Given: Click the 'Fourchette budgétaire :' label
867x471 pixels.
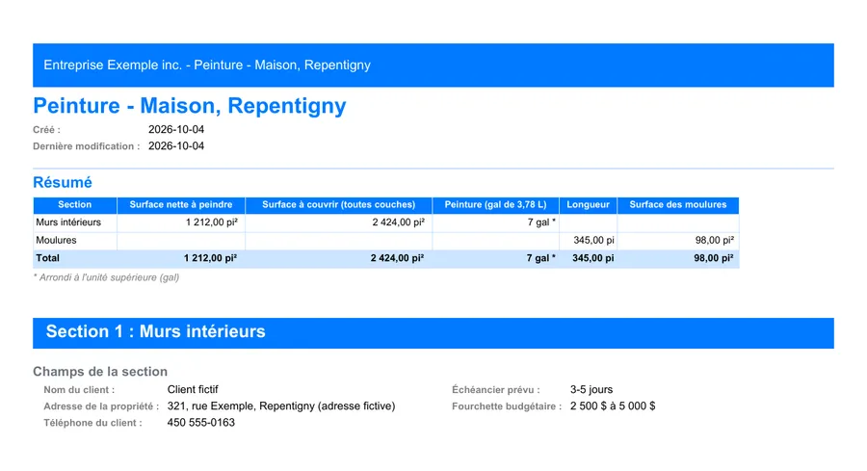Looking at the screenshot, I should coord(507,406).
